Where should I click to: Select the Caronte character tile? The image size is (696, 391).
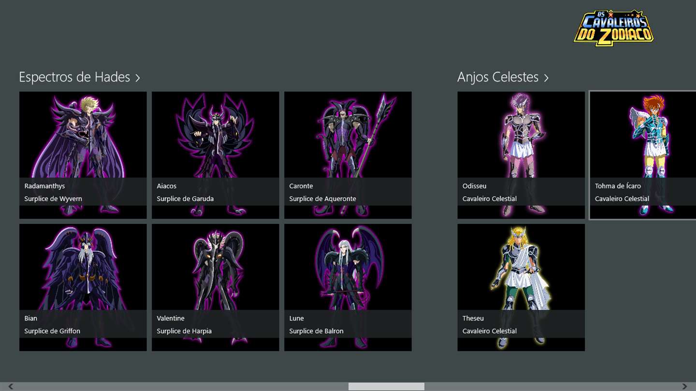[348, 155]
